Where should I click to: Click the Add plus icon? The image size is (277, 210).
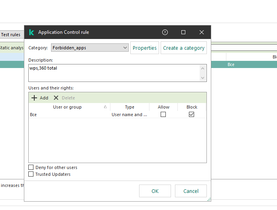tap(34, 98)
